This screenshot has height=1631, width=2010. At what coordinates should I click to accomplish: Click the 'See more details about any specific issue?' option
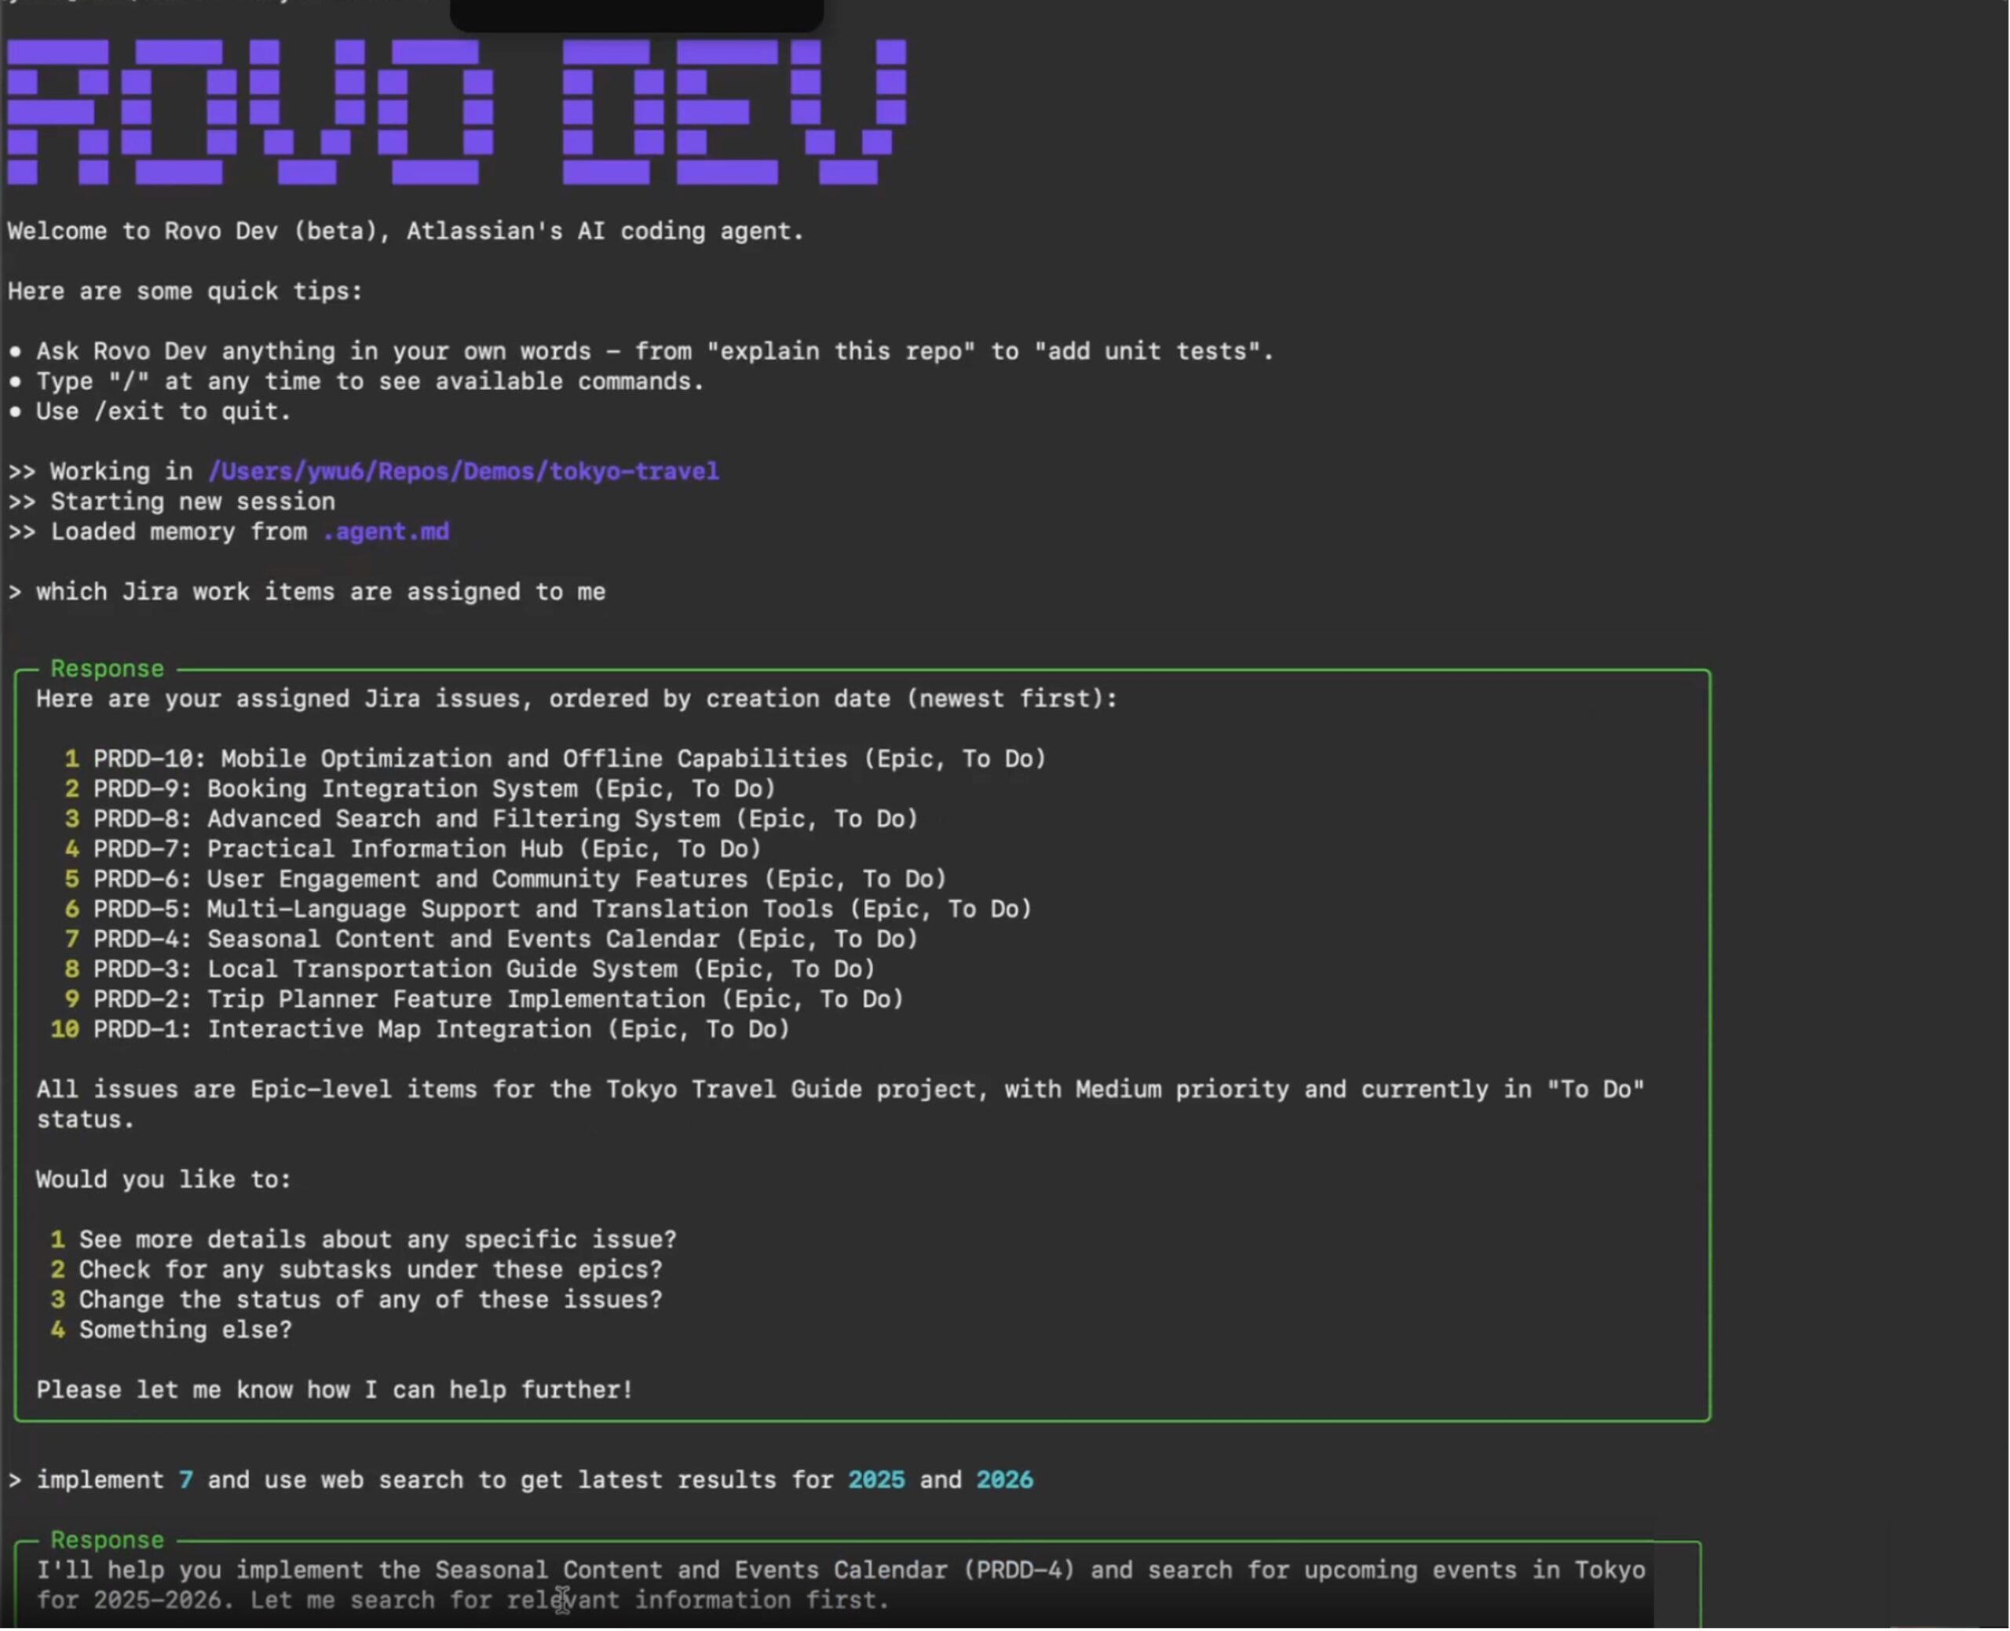[364, 1240]
